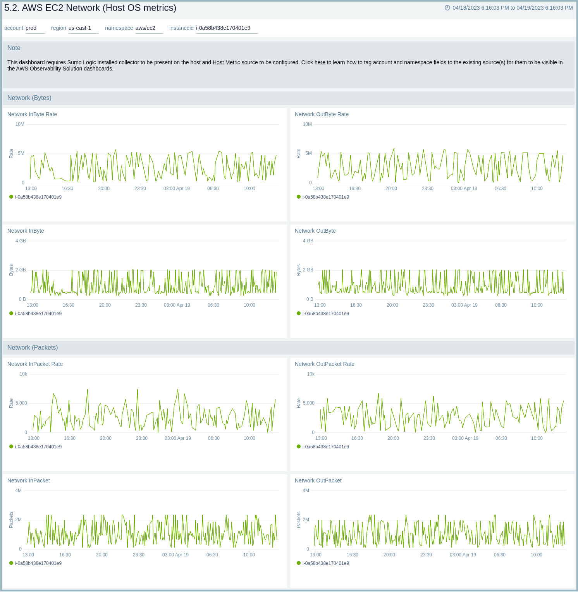Click the green legend dot under Network InPacket

click(x=11, y=563)
